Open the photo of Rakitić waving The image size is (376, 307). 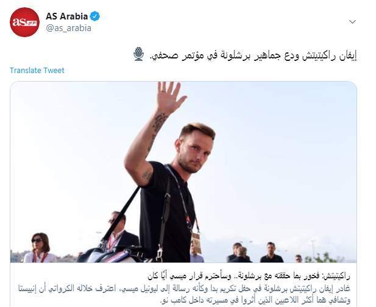(x=183, y=172)
